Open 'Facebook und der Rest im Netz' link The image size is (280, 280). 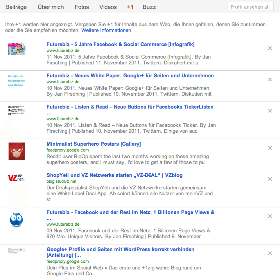pyautogui.click(x=130, y=215)
